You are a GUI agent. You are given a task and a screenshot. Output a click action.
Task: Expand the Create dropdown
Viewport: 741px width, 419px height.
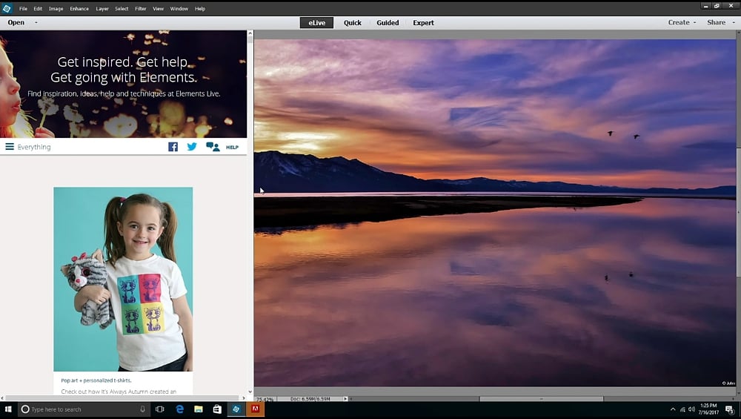[x=682, y=22]
